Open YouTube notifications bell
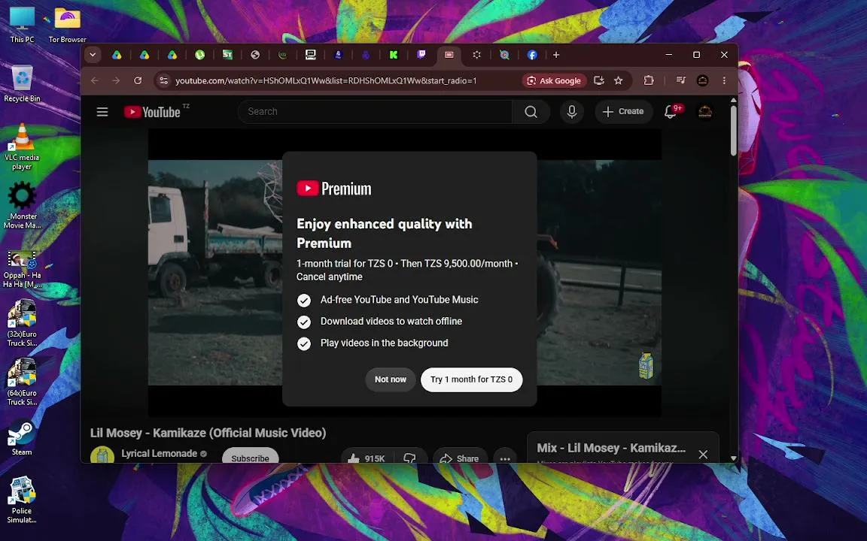This screenshot has height=541, width=867. click(x=671, y=112)
